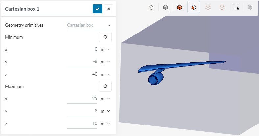Open the unit dropdown for Minimum x
This screenshot has width=259, height=136.
click(105, 49)
